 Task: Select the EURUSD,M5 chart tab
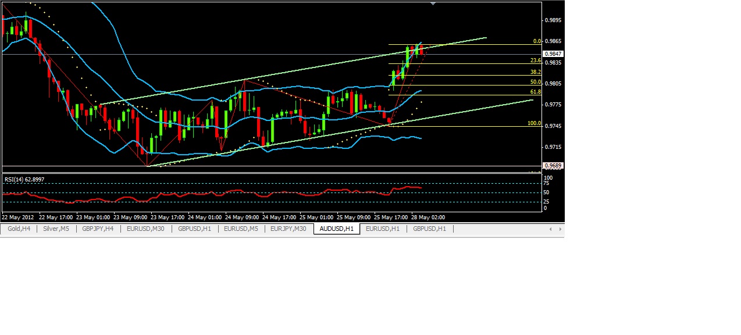coord(241,229)
